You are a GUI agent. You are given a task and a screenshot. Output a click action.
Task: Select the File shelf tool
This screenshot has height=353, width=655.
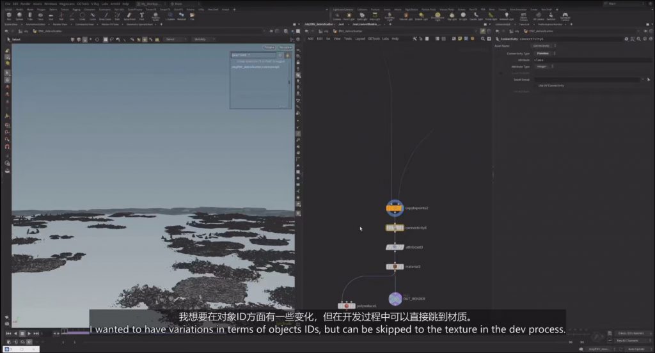[x=192, y=16]
